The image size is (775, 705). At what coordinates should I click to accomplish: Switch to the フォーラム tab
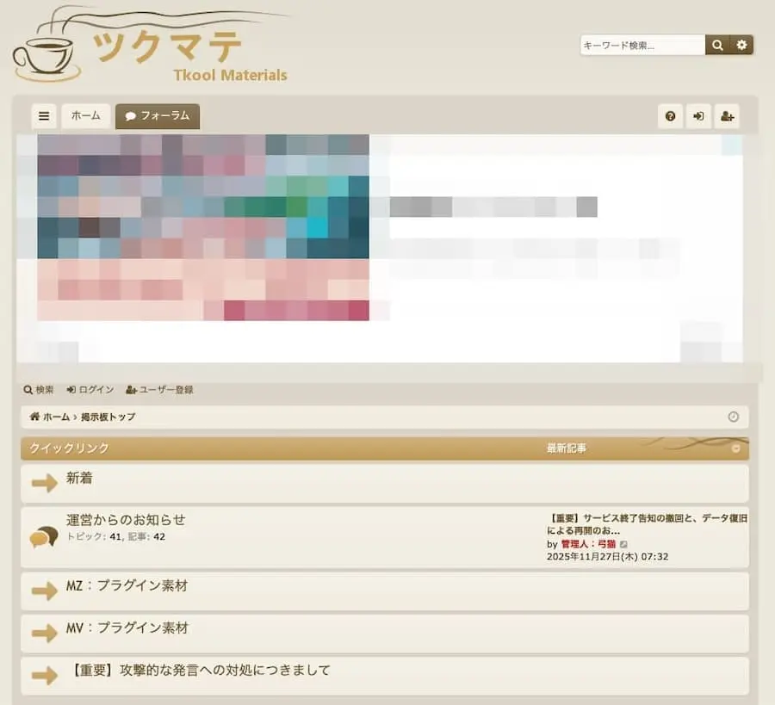(157, 116)
